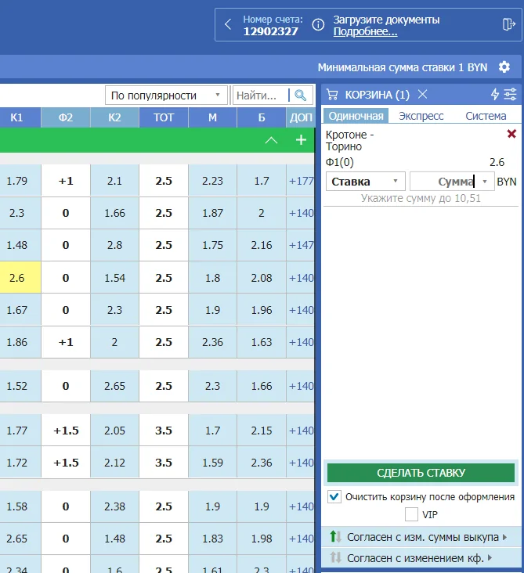Uncheck 'Очистить корзину после оформления' checkbox

[334, 496]
